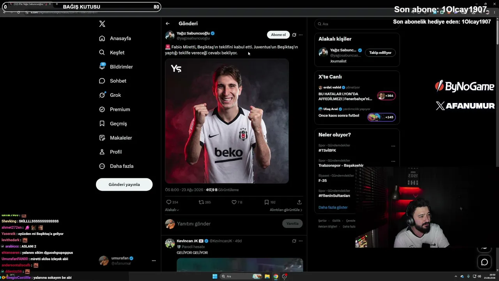Screen dimensions: 499x281
Task: Open File Explorer from the taskbar
Action: click(267, 276)
